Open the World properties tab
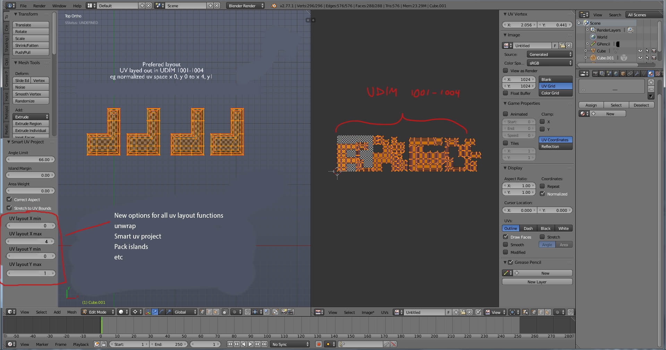Screen dimensions: 666x350 (616, 74)
